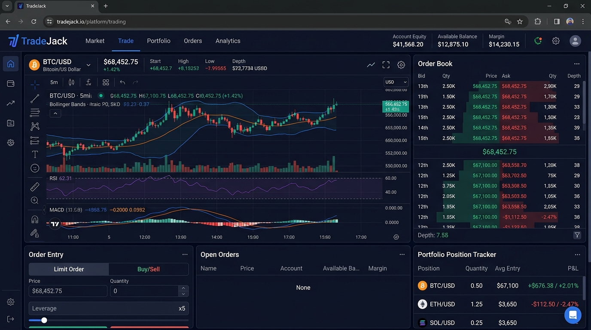
Task: Select the zoom-in magnifier tool
Action: [x=35, y=201]
